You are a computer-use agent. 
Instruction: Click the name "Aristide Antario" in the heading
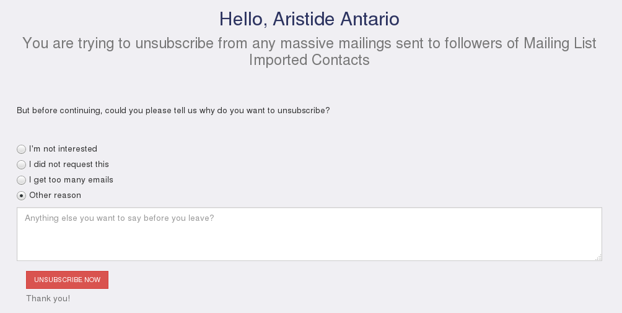336,19
